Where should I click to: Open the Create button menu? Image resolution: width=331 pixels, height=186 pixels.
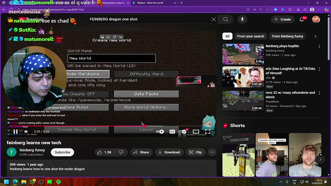pos(282,19)
